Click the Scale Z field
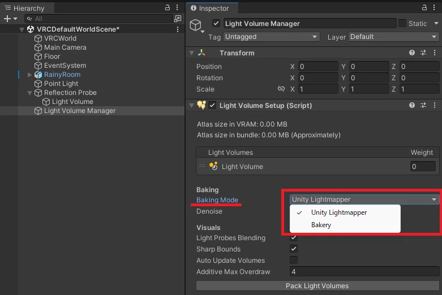Screen dimensions: 442x295 tap(419, 89)
